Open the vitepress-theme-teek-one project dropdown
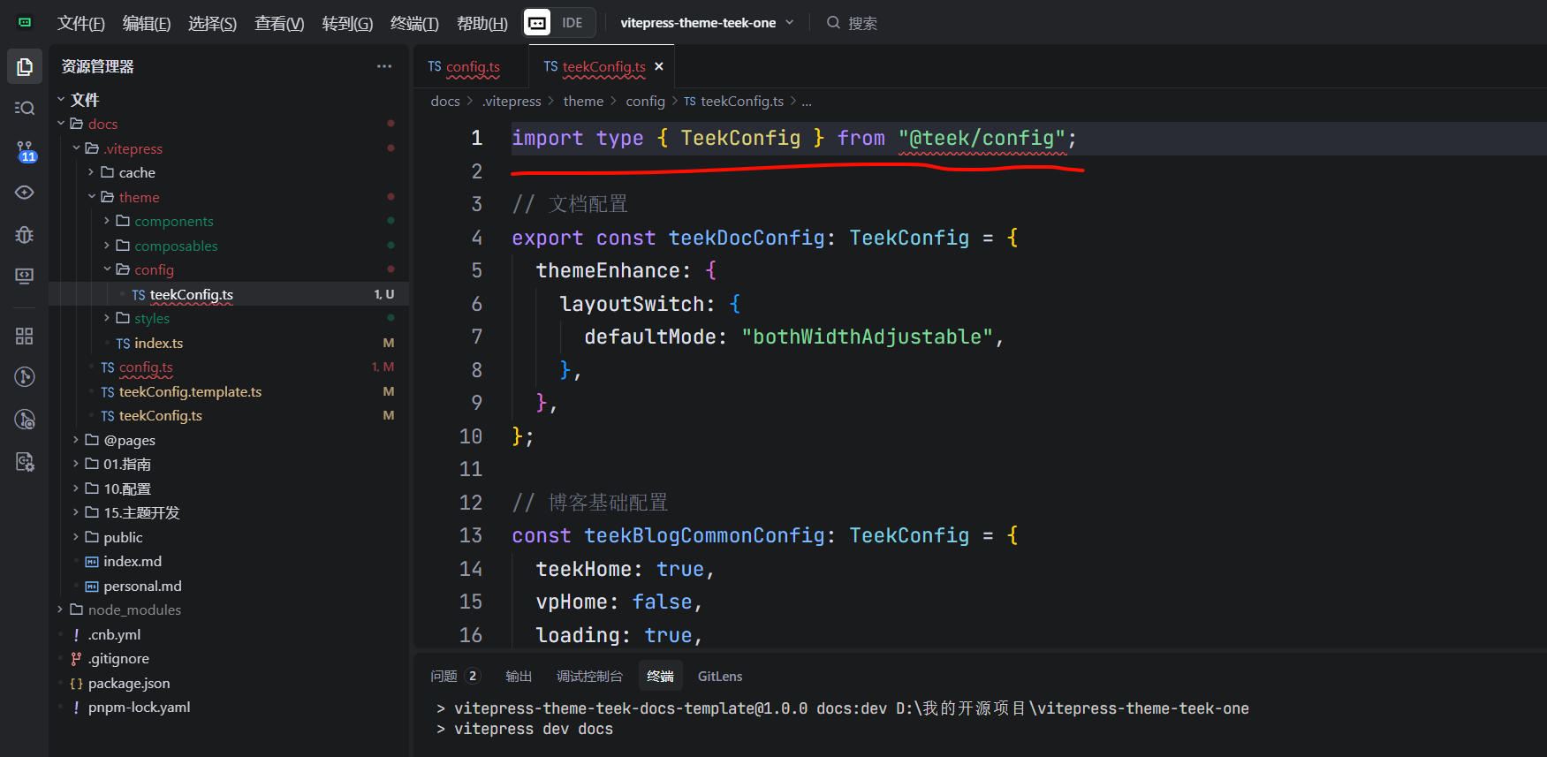The width and height of the screenshot is (1547, 757). pyautogui.click(x=706, y=23)
